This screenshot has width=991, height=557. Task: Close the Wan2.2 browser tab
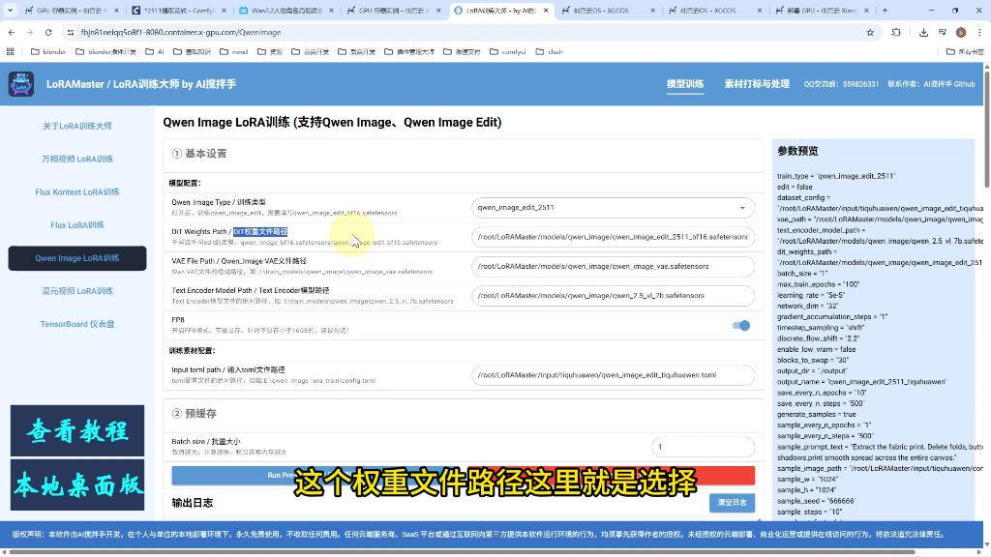[x=331, y=11]
